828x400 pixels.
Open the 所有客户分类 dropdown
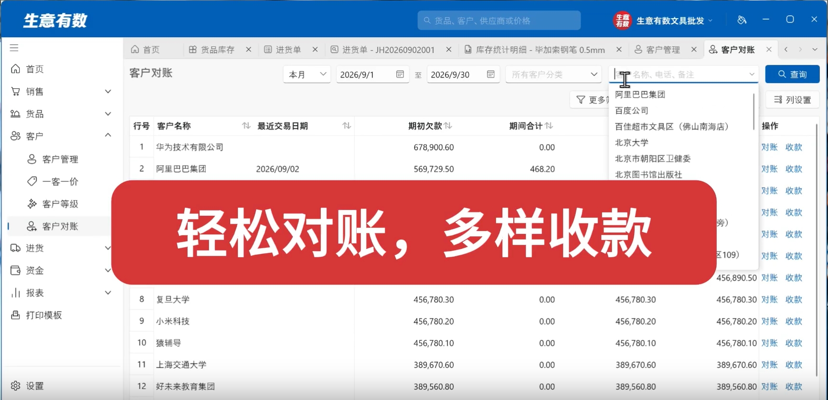pos(553,74)
